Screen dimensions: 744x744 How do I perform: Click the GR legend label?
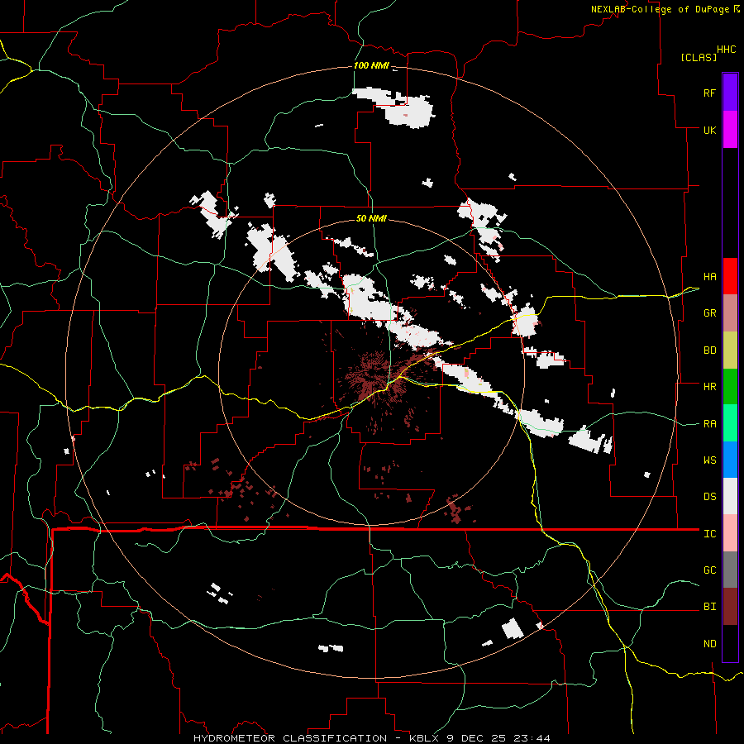709,313
